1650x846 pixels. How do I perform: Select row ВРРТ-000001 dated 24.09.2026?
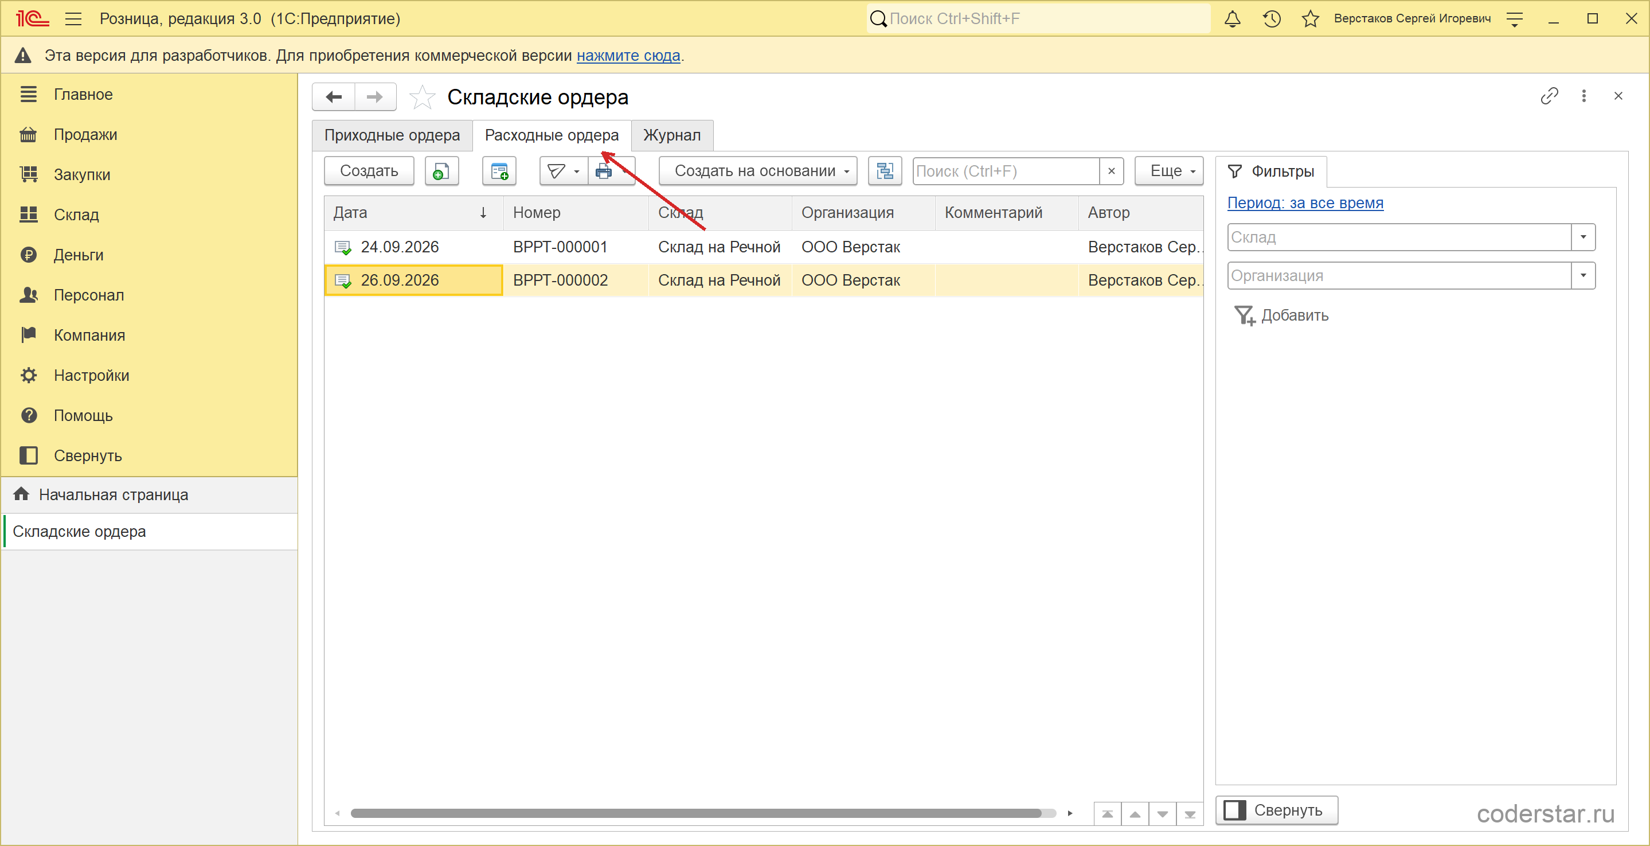[x=764, y=247]
